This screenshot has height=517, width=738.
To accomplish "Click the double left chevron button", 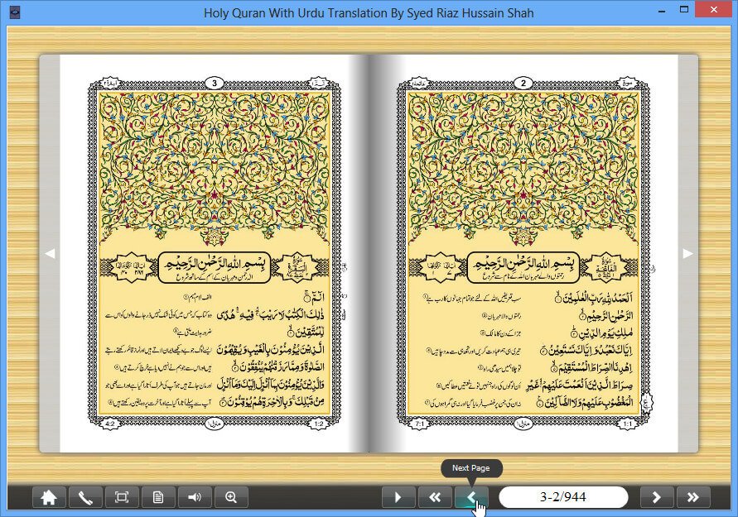I will [x=435, y=497].
